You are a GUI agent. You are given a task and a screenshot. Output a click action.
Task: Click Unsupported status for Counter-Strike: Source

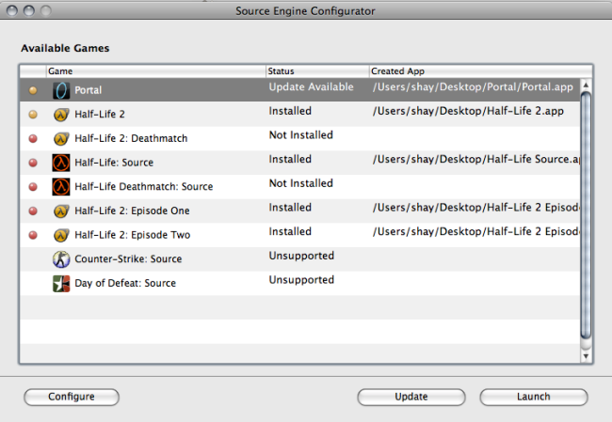[301, 256]
